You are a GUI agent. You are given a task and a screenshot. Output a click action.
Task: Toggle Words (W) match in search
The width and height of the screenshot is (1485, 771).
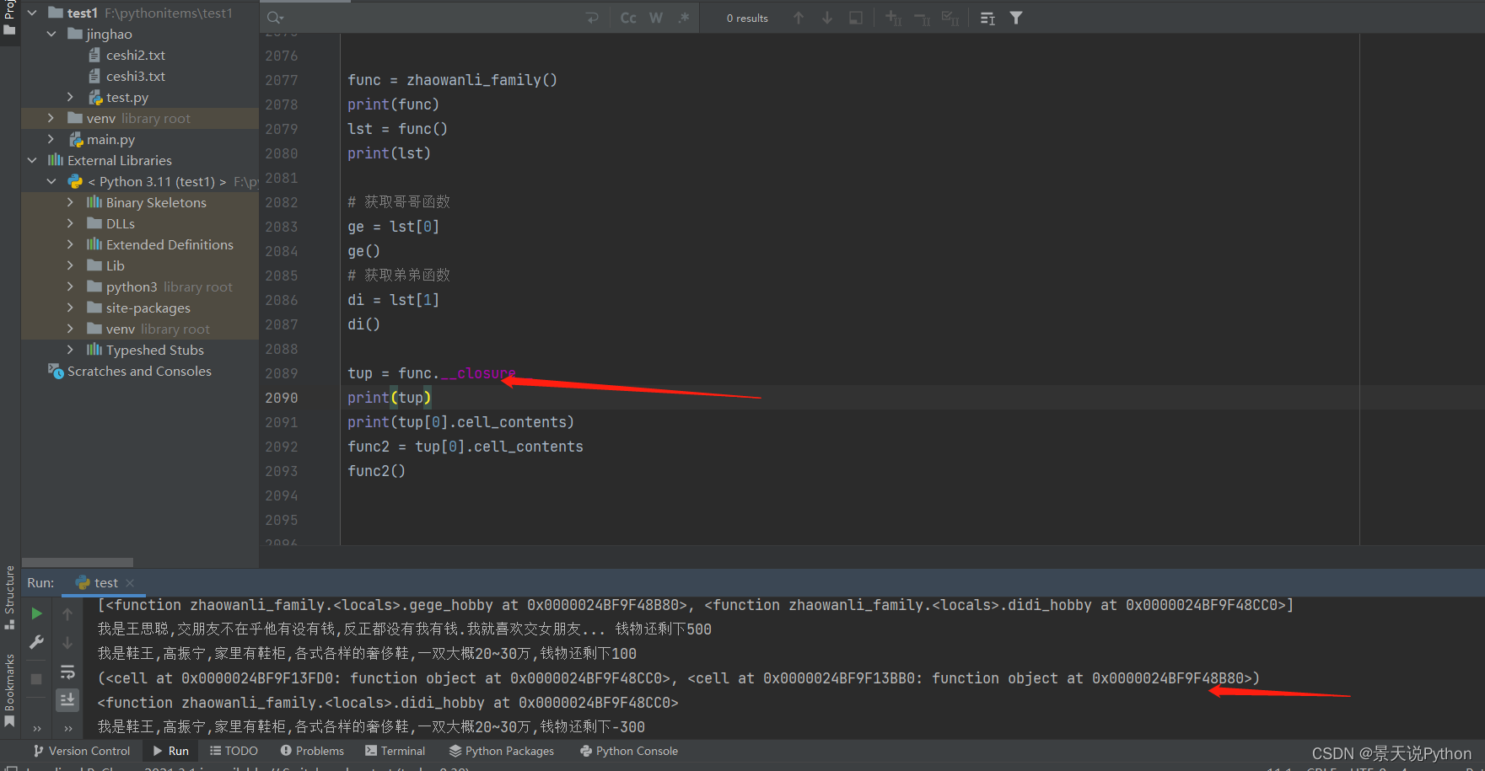click(x=656, y=18)
